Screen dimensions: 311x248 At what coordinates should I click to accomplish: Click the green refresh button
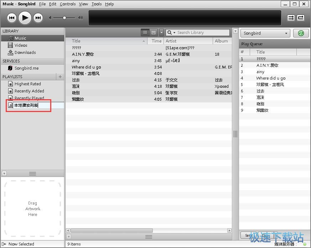[301, 33]
